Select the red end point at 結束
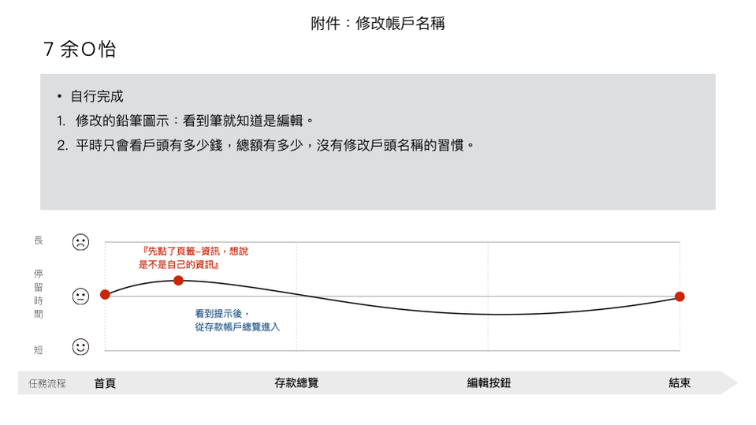The width and height of the screenshot is (756, 425). point(680,296)
